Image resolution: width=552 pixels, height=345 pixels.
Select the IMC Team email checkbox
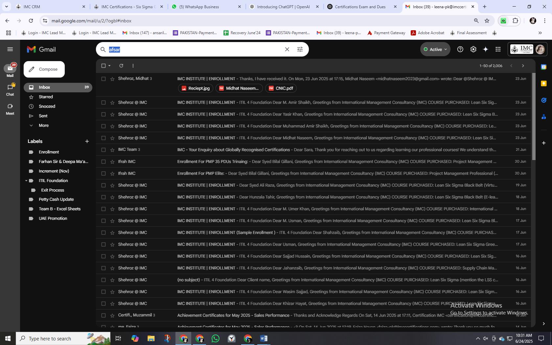(103, 150)
